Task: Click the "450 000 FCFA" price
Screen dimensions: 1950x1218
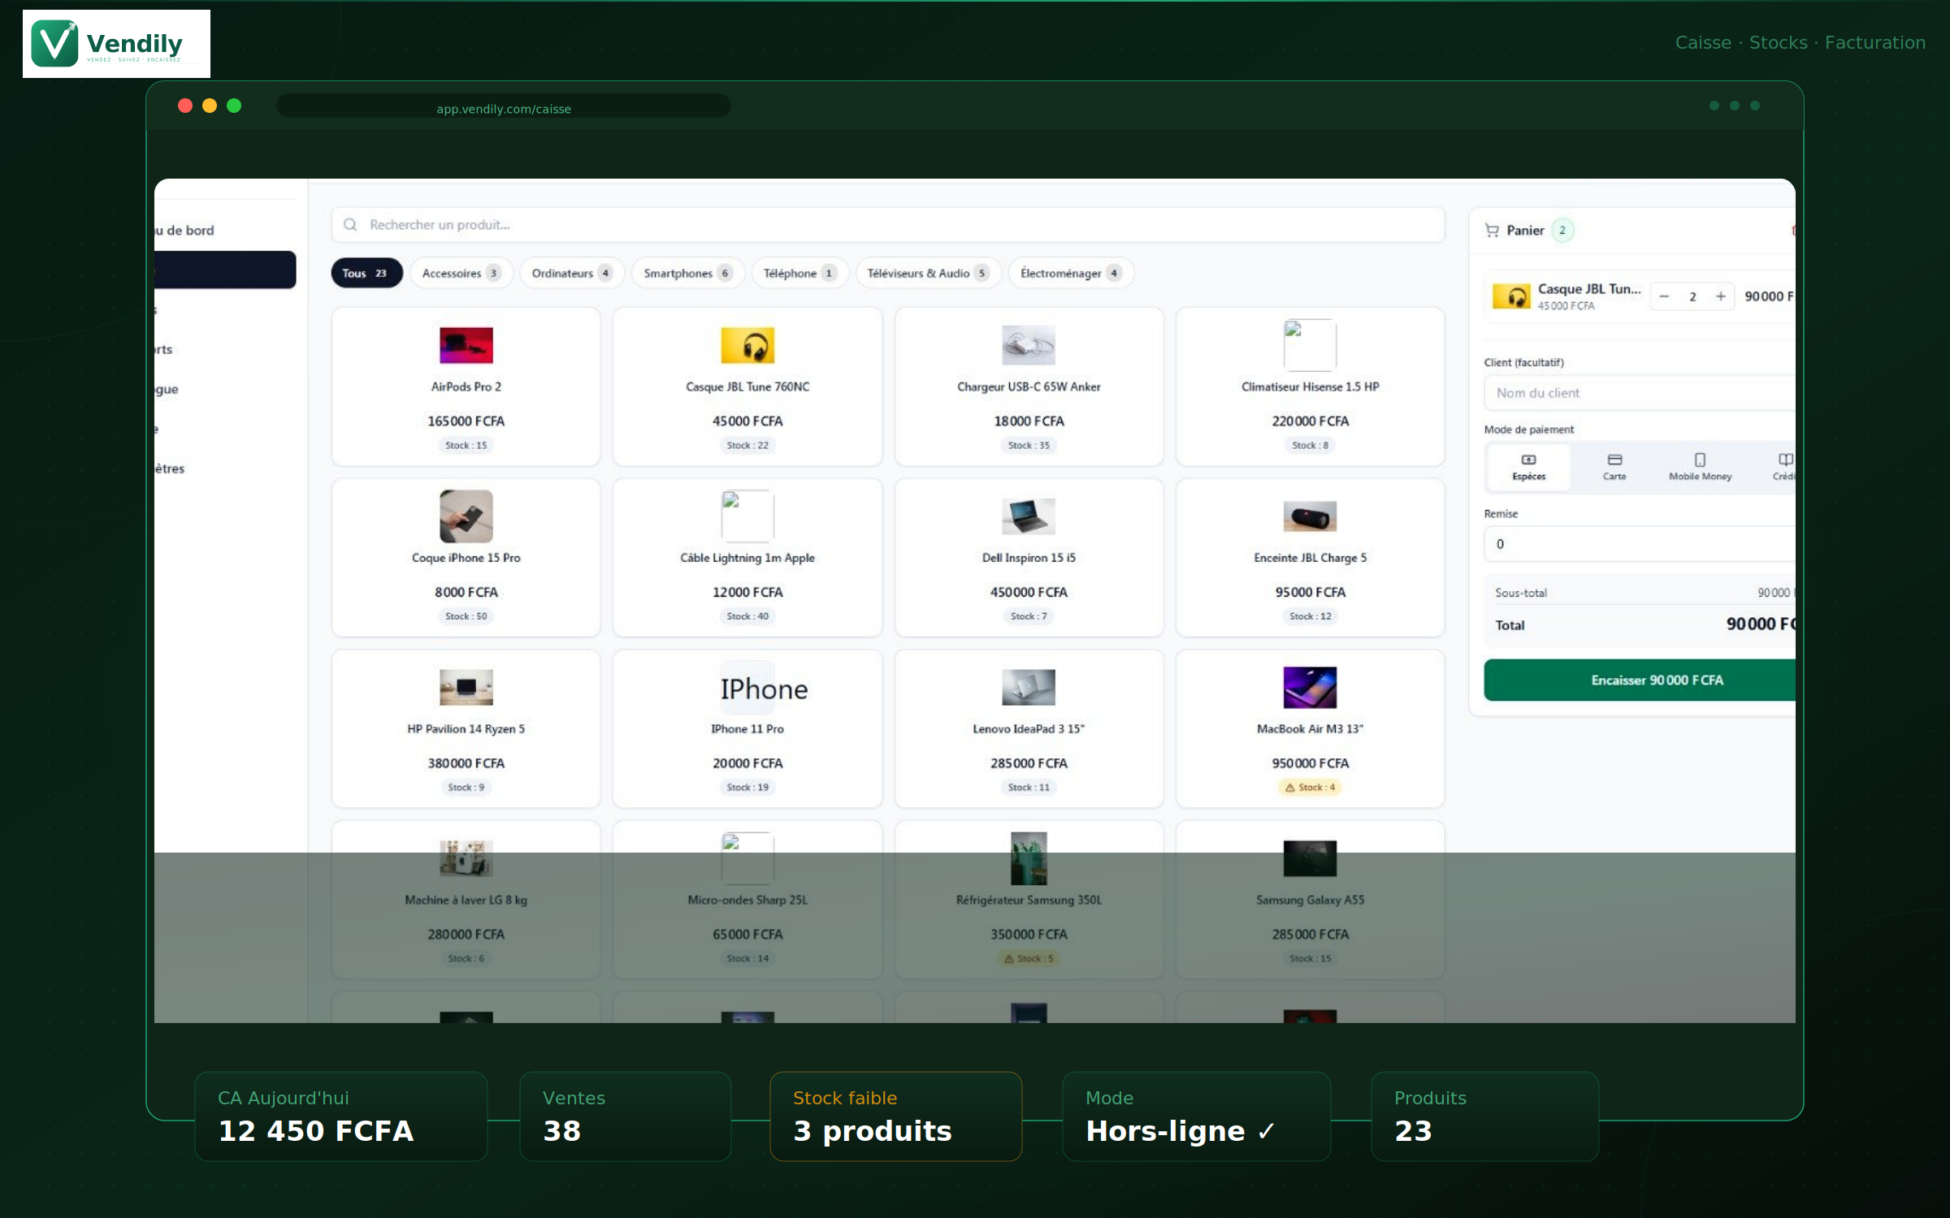Action: [x=1029, y=593]
